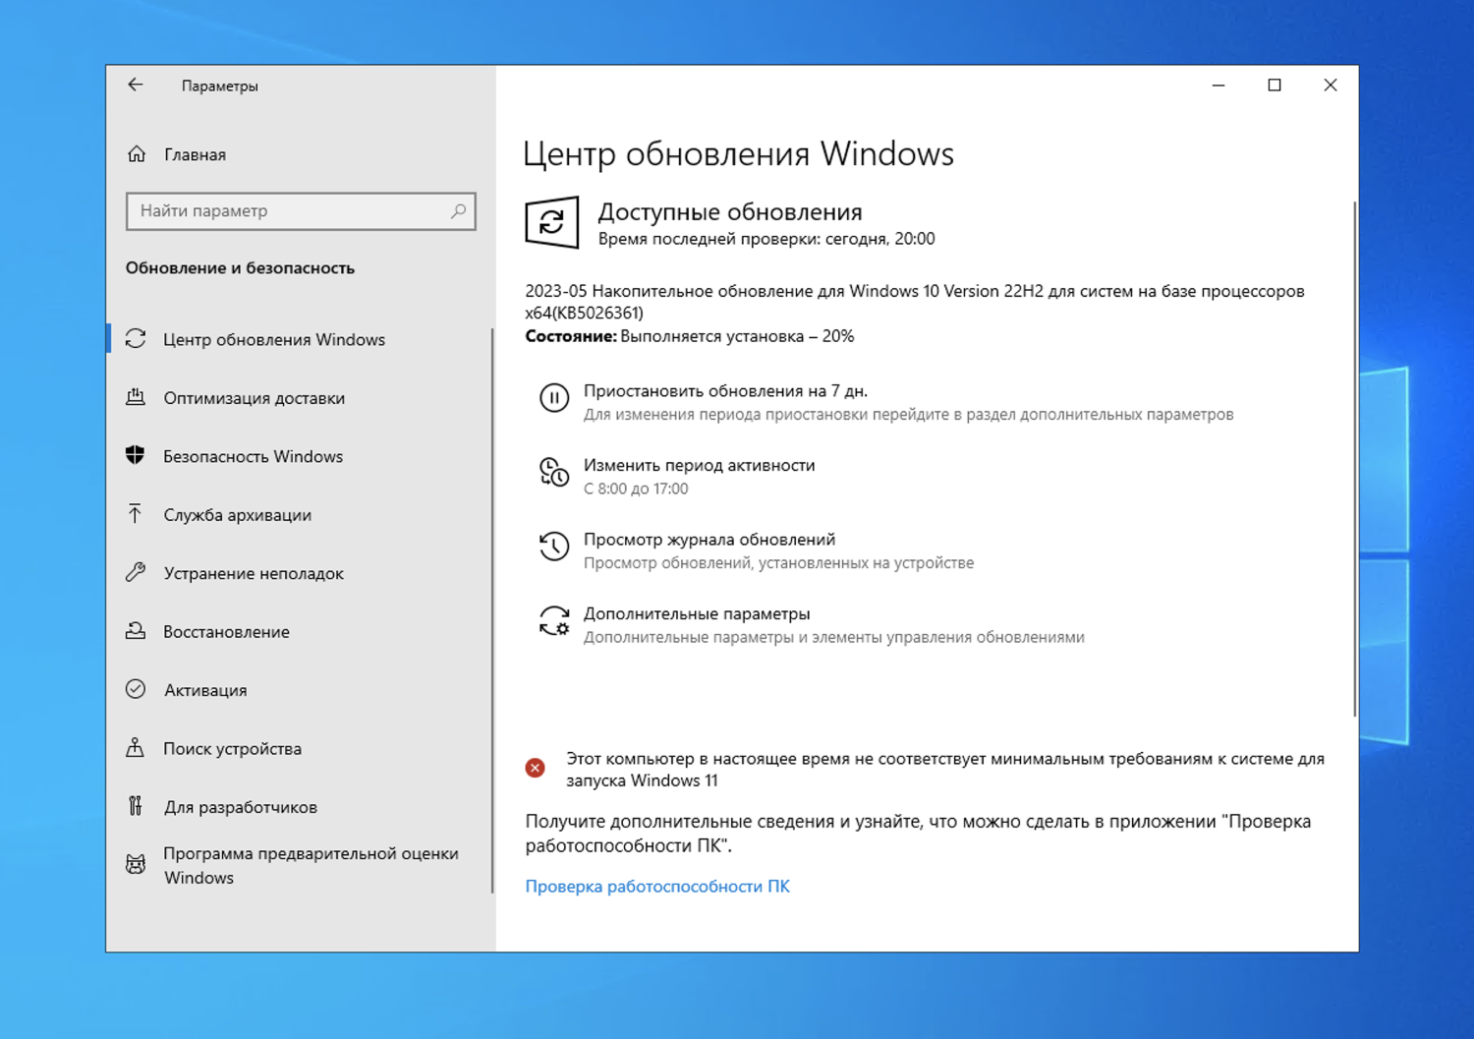Screen dimensions: 1474x1039
Task: Click the Поиск устройства locator icon
Action: tap(136, 748)
